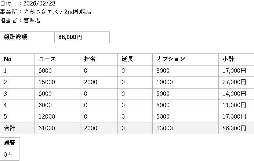This screenshot has height=161, width=254.
Task: Click row 2 course value 15000
Action: [47, 82]
